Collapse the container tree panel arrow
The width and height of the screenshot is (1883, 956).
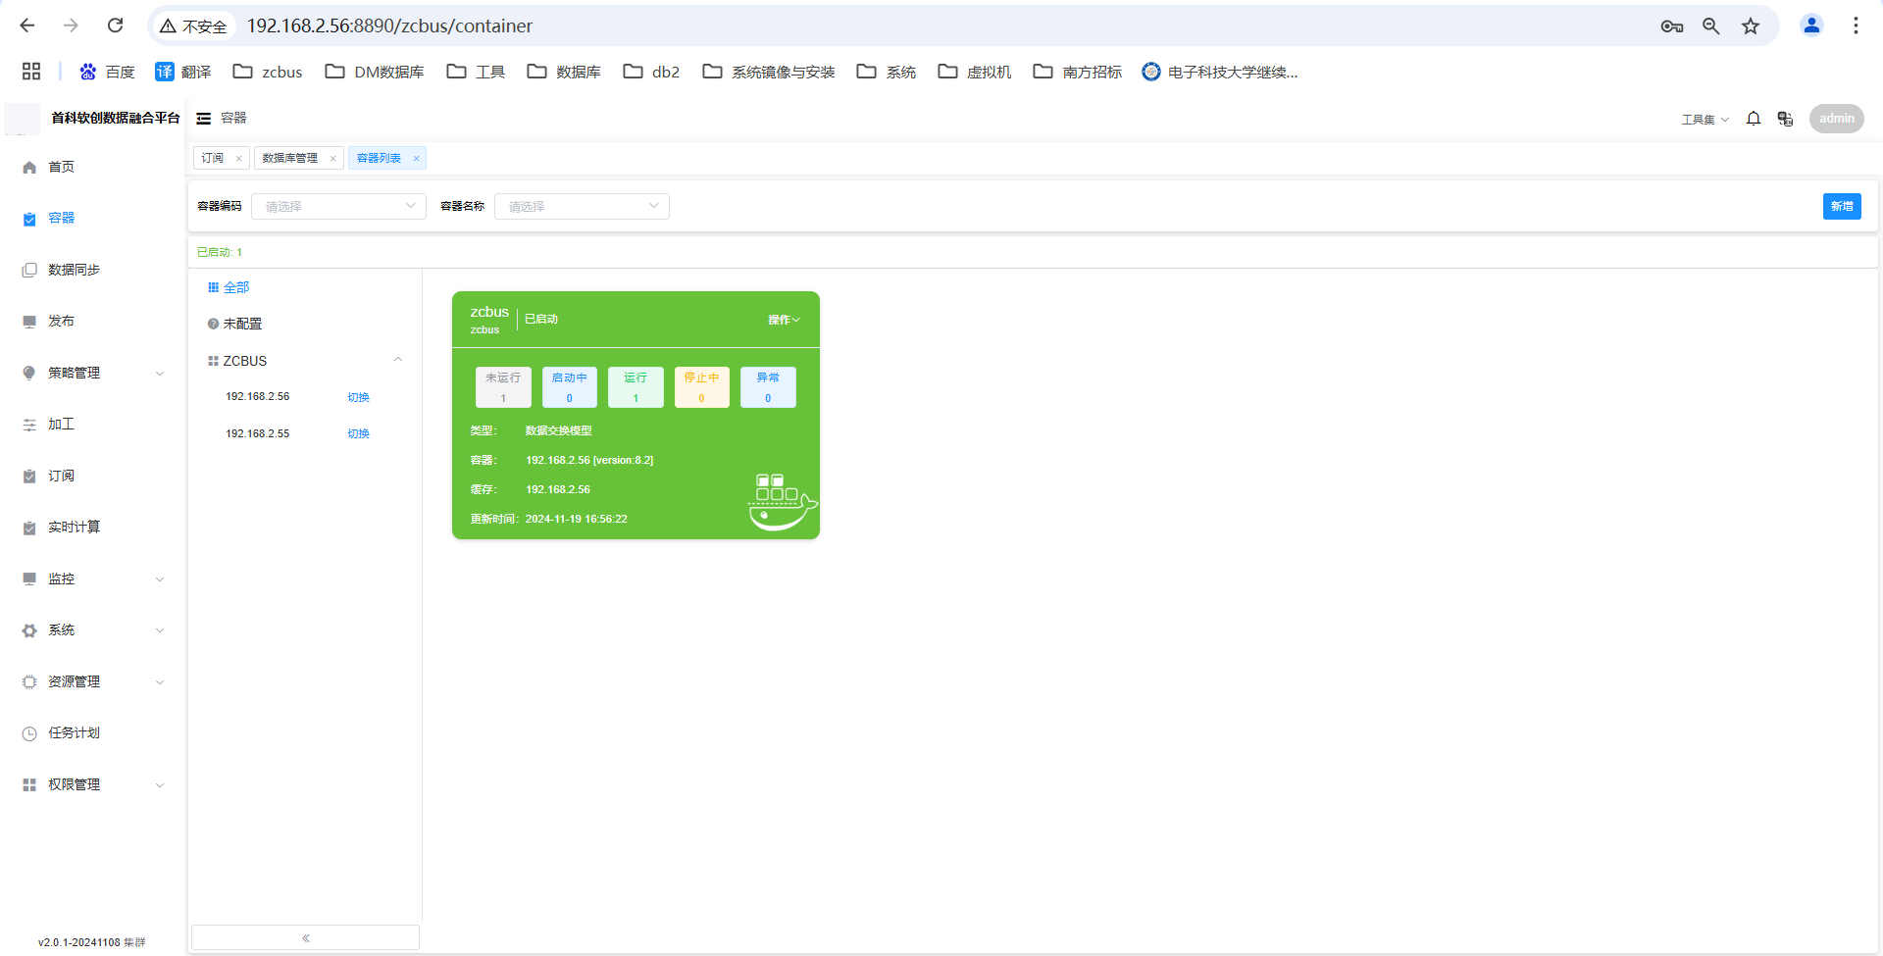click(x=306, y=938)
